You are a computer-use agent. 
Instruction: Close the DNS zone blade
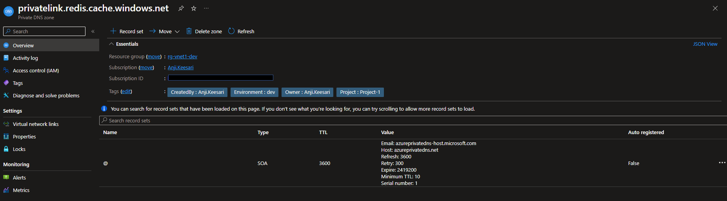coord(715,8)
